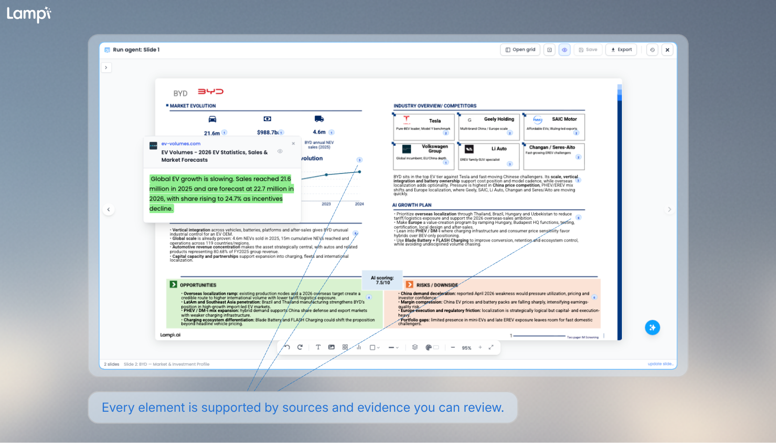Image resolution: width=776 pixels, height=443 pixels.
Task: Click the 'update slide...' link
Action: [x=660, y=364]
